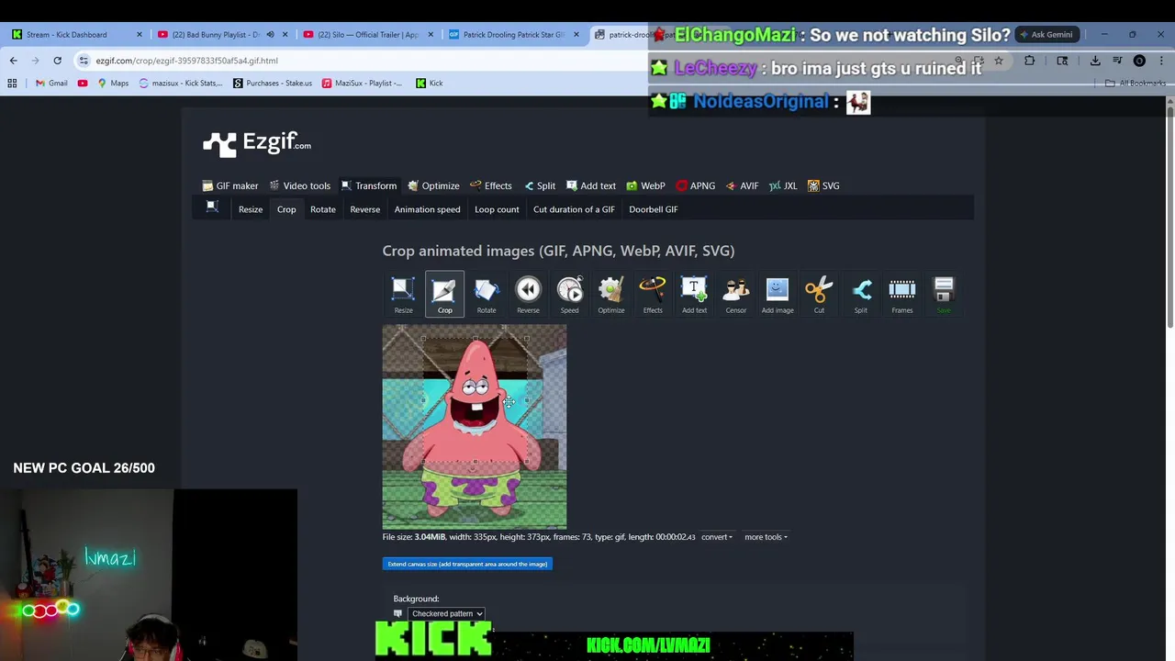Switch to Silo Official Trailer tab
This screenshot has height=661, width=1175.
coord(367,35)
